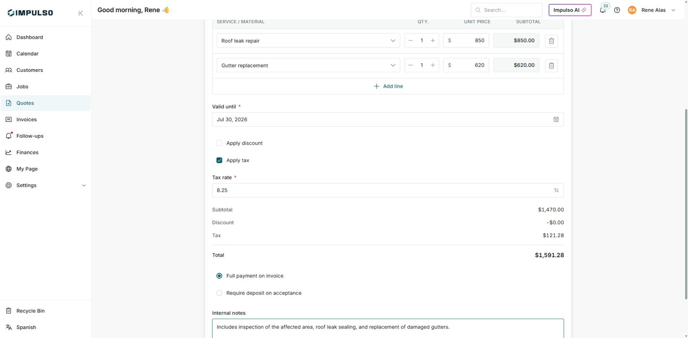Click the Spanish language translate icon
Viewport: 688px width, 338px height.
point(9,327)
